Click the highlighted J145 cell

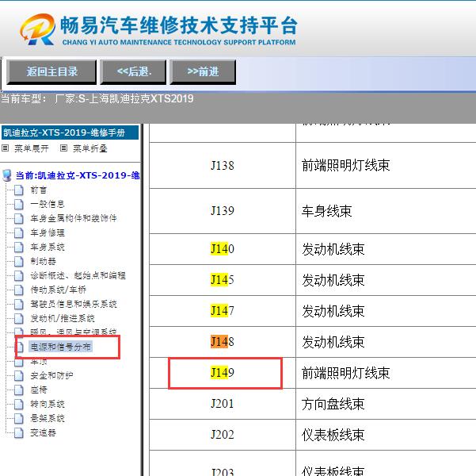[223, 280]
